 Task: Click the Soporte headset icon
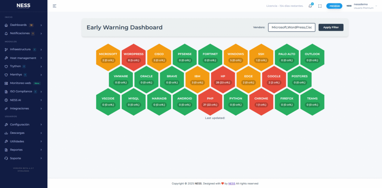click(x=6, y=158)
